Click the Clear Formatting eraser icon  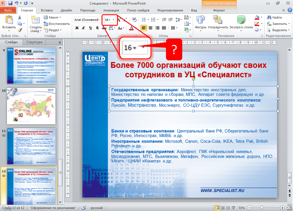coord(134,20)
